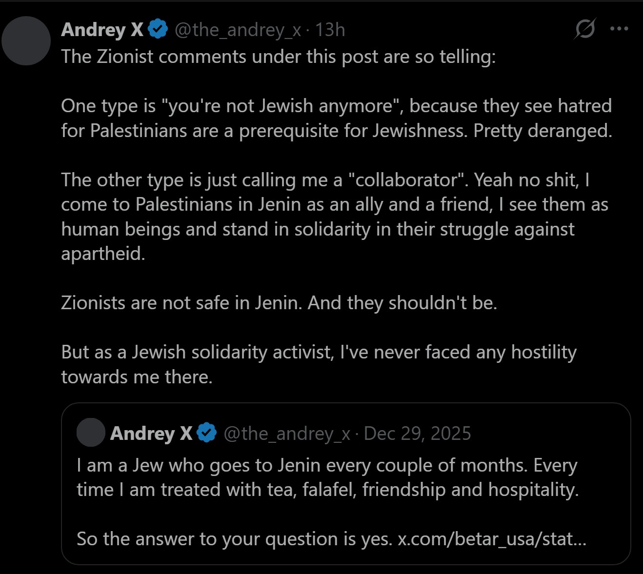The height and width of the screenshot is (574, 643).
Task: Open the Andrey X name in the main post header
Action: [102, 30]
